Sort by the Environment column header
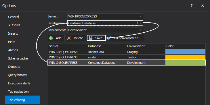Screen dimensions: 210x105 click(x=146, y=46)
